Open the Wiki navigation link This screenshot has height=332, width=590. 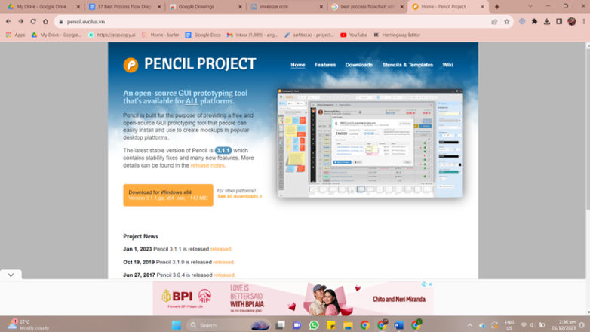(x=447, y=65)
